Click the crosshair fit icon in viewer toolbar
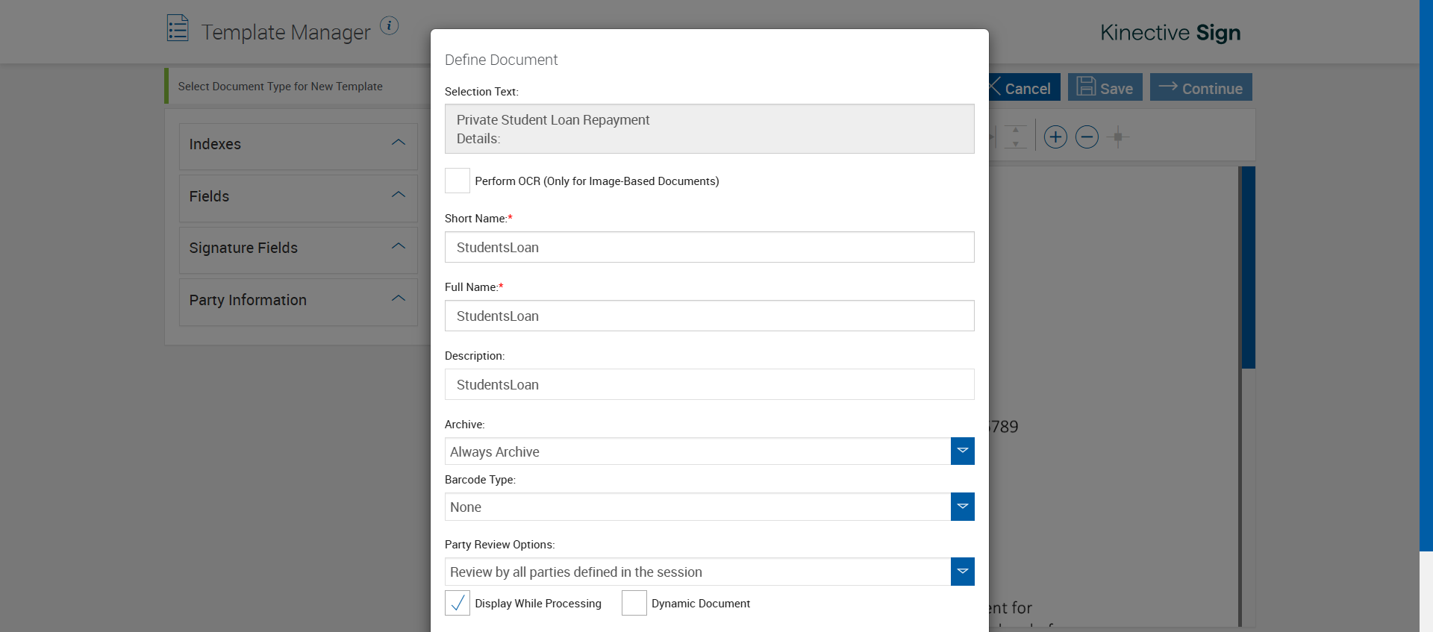This screenshot has width=1433, height=632. [x=1117, y=137]
